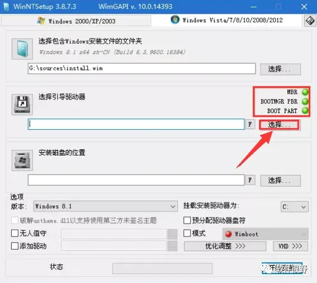Open the Wimboot mode dropdown
The image size is (317, 283).
point(266,234)
